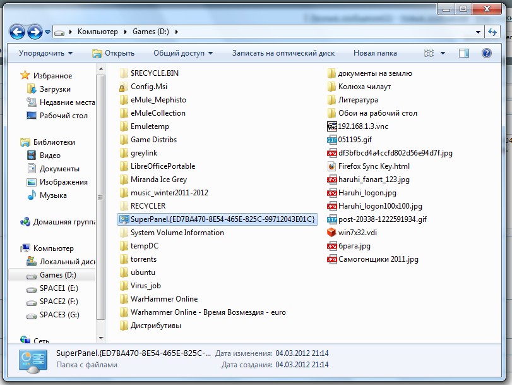The width and height of the screenshot is (512, 385).
Task: Open recent pages dropdown next to Forward
Action: pyautogui.click(x=48, y=32)
